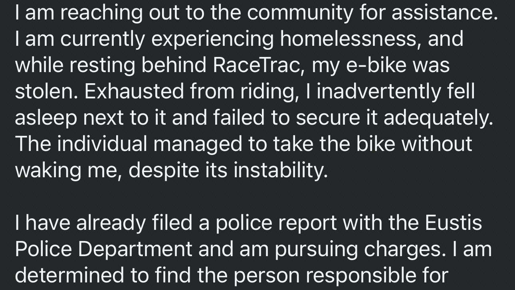Click the word "instability"
This screenshot has height=290, width=515.
(279, 170)
